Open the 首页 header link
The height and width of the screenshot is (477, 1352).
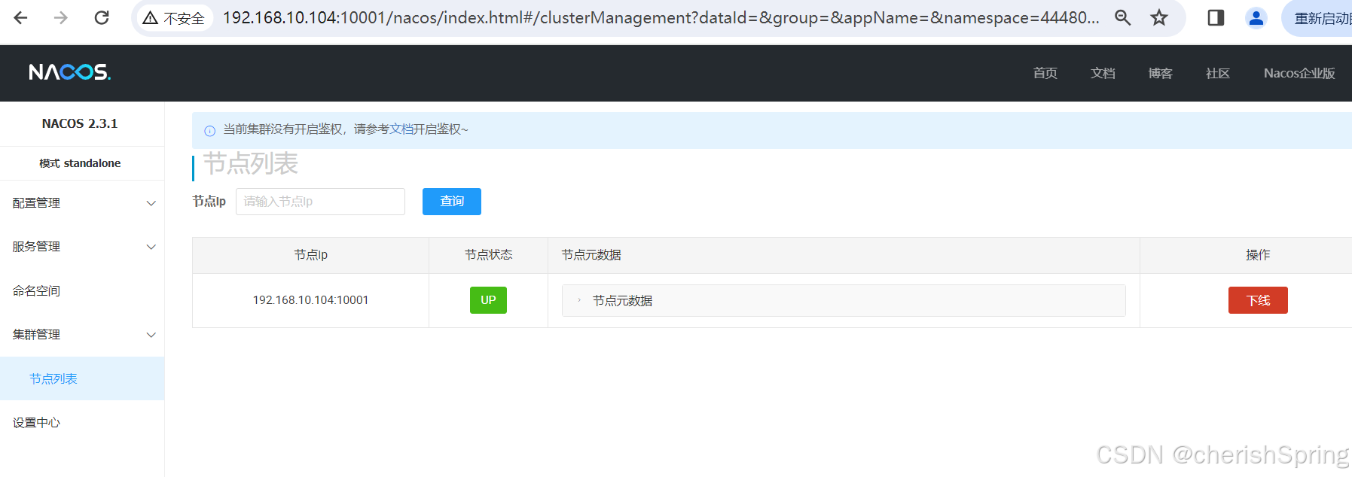[1045, 73]
